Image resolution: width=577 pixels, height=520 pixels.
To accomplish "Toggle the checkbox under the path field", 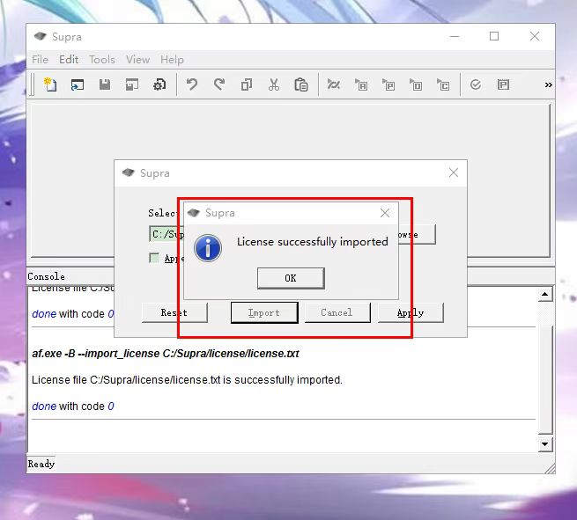I will [x=154, y=258].
